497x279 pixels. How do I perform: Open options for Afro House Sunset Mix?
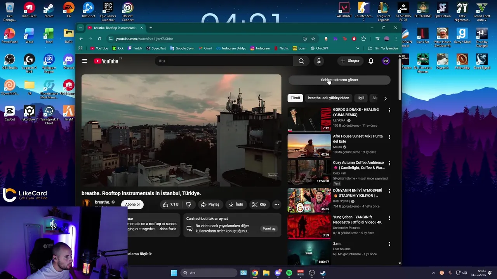click(389, 137)
